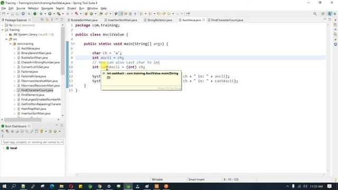
Task: Select FindElements.java in Package Explorer
Action: coord(33,95)
